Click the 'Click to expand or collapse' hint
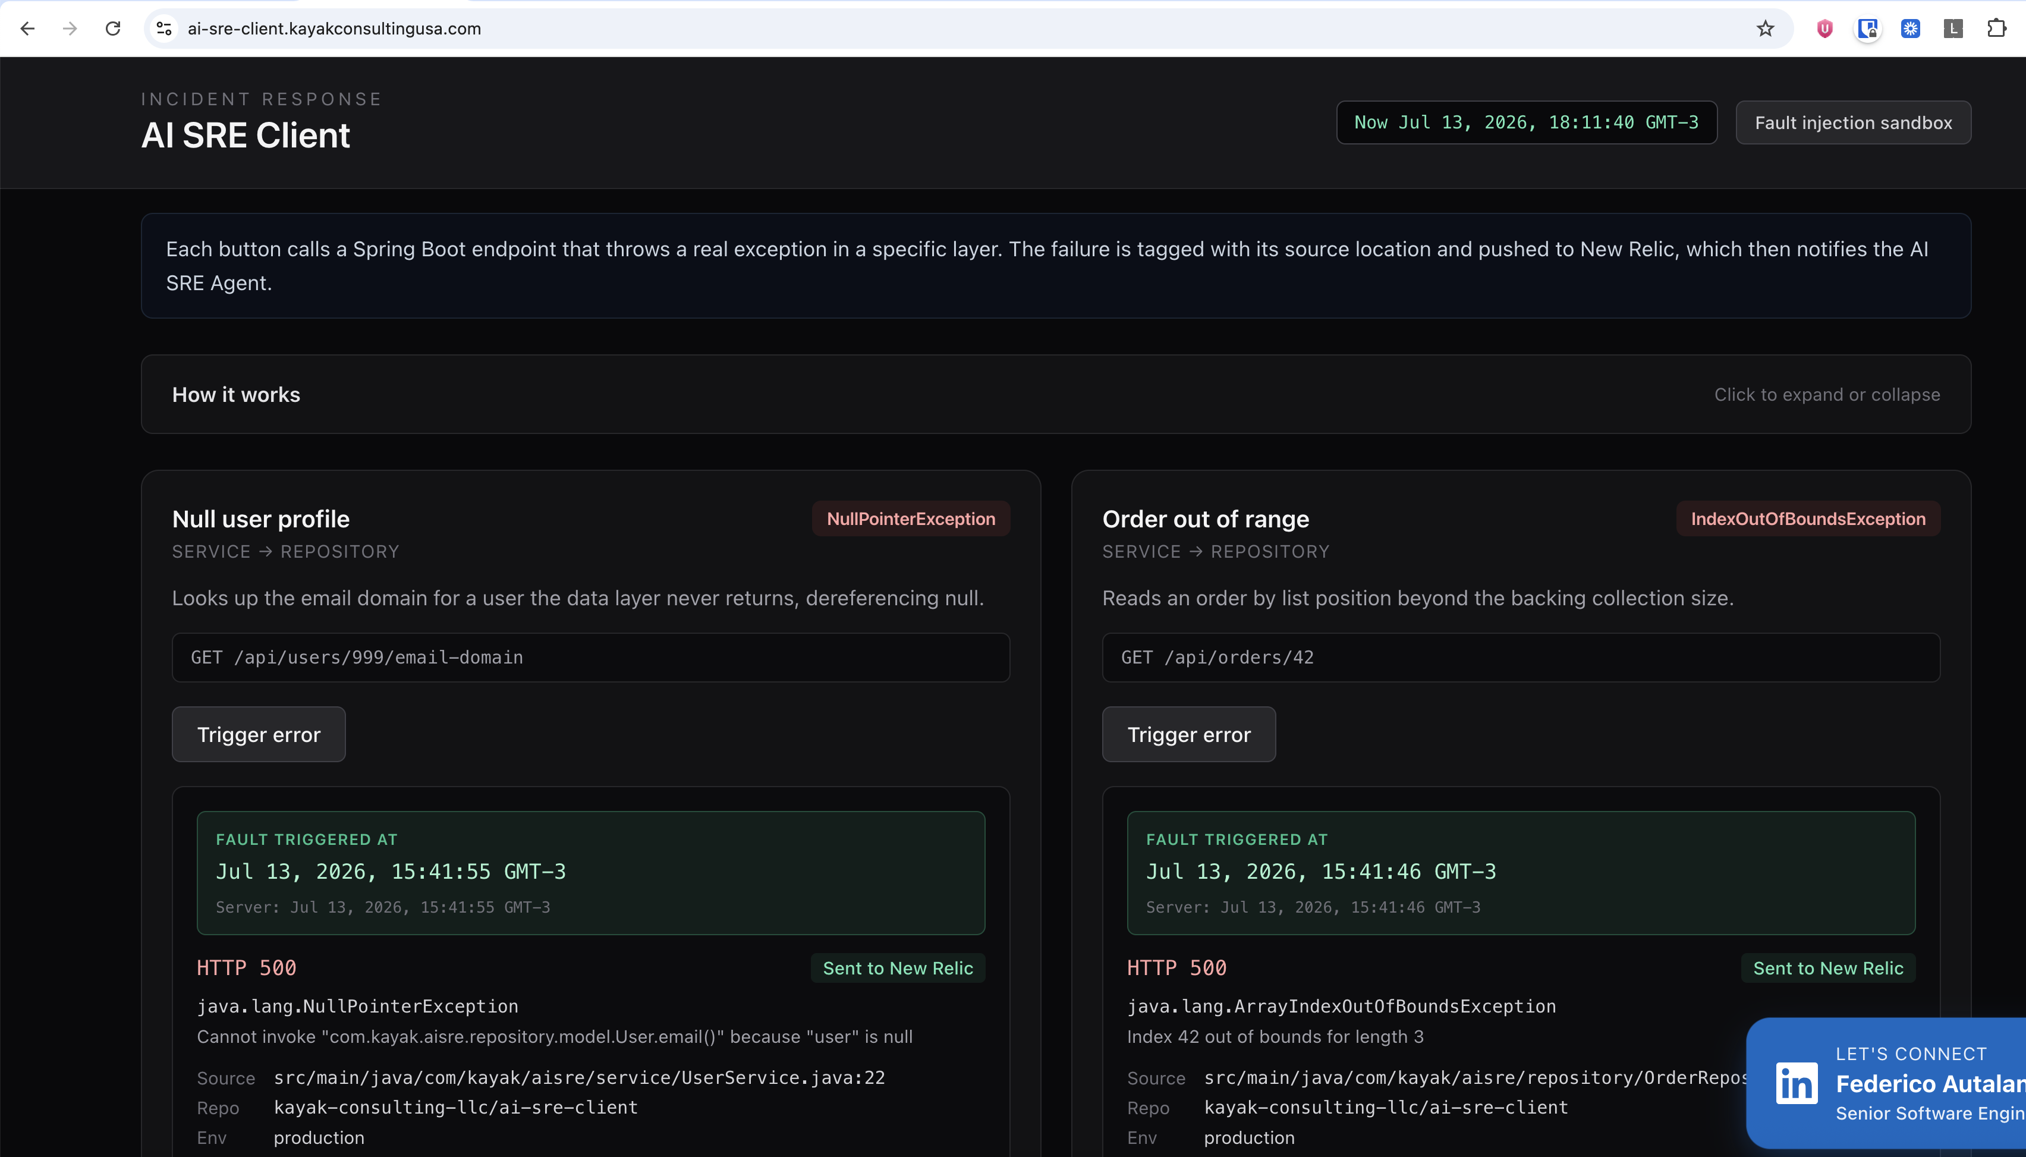 (x=1827, y=395)
